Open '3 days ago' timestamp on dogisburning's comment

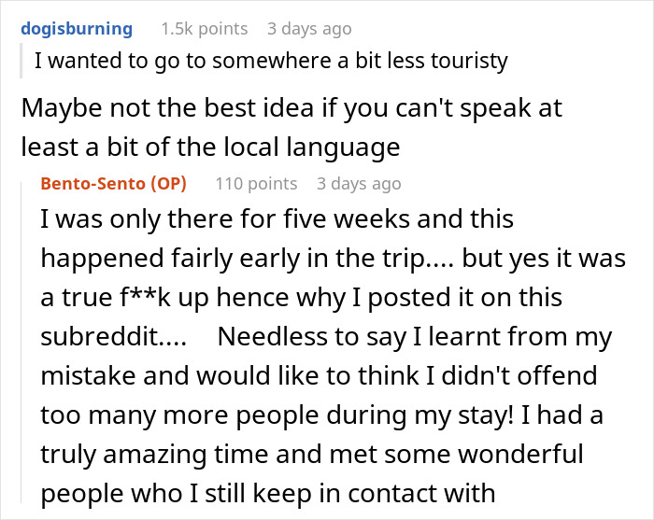[309, 29]
